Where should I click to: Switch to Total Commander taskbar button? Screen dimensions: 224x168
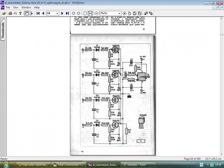[68, 165]
